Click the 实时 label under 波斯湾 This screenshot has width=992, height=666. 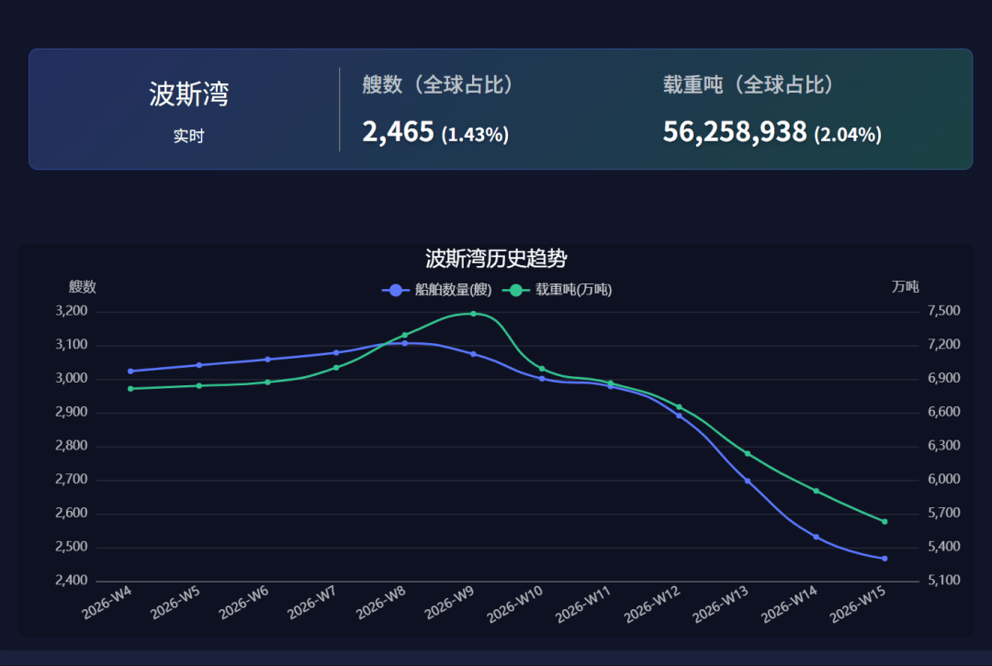[x=188, y=136]
